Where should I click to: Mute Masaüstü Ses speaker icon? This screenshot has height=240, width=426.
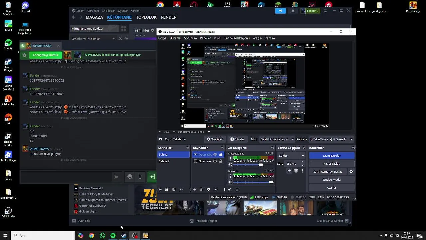(x=230, y=165)
